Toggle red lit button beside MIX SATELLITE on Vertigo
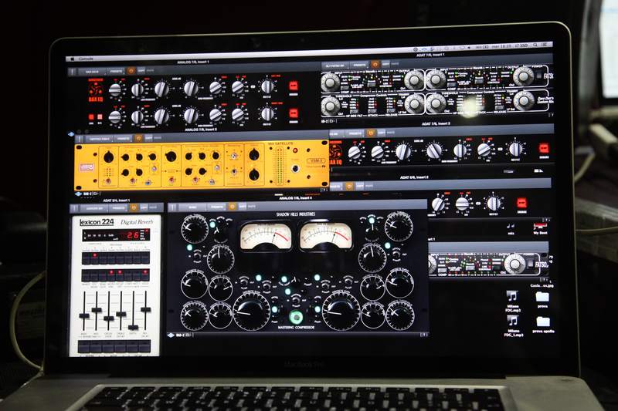The height and width of the screenshot is (411, 618). coord(294,150)
